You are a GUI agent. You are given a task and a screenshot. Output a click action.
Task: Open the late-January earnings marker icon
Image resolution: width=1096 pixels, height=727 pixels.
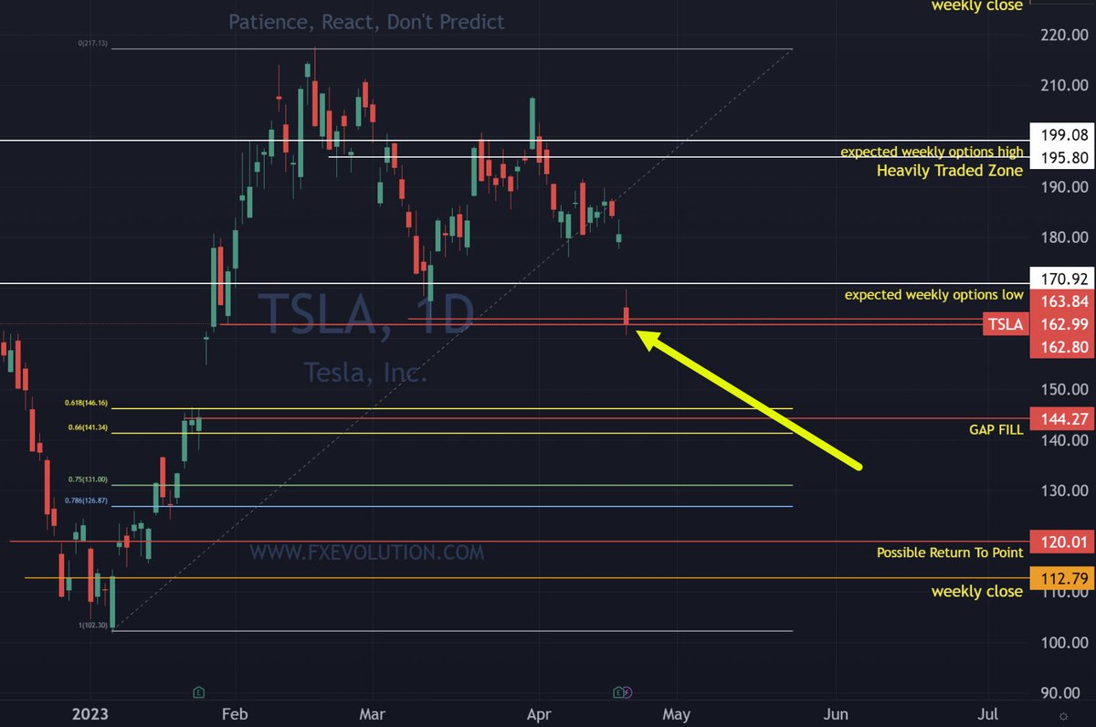tap(200, 691)
